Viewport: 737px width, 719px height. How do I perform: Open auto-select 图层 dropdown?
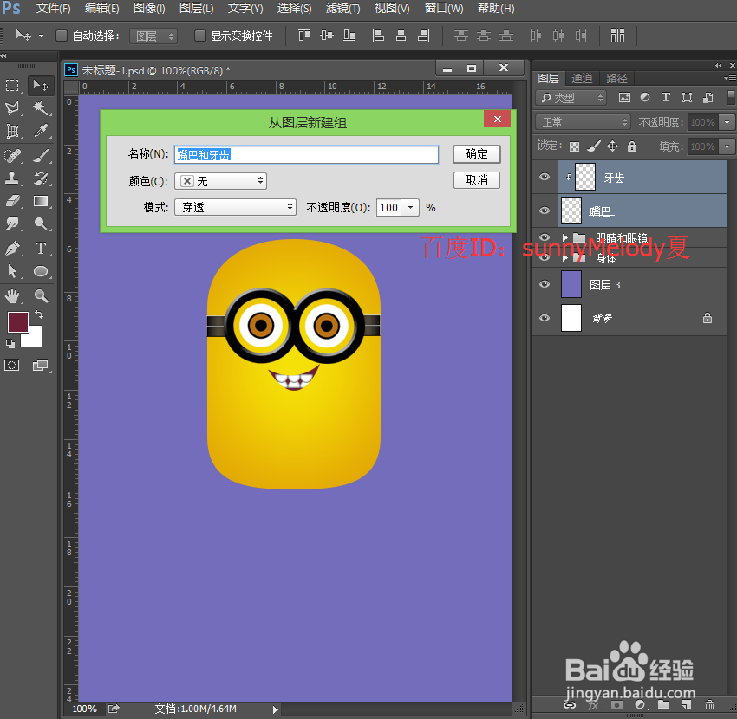coord(153,36)
